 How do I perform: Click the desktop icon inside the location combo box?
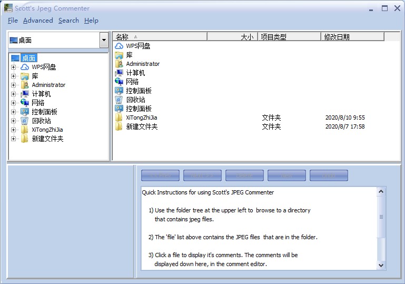tap(14, 41)
